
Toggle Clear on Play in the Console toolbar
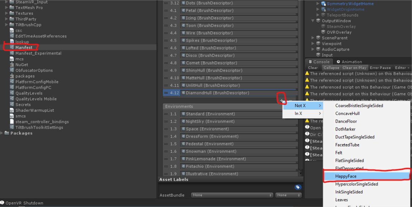coord(354,68)
